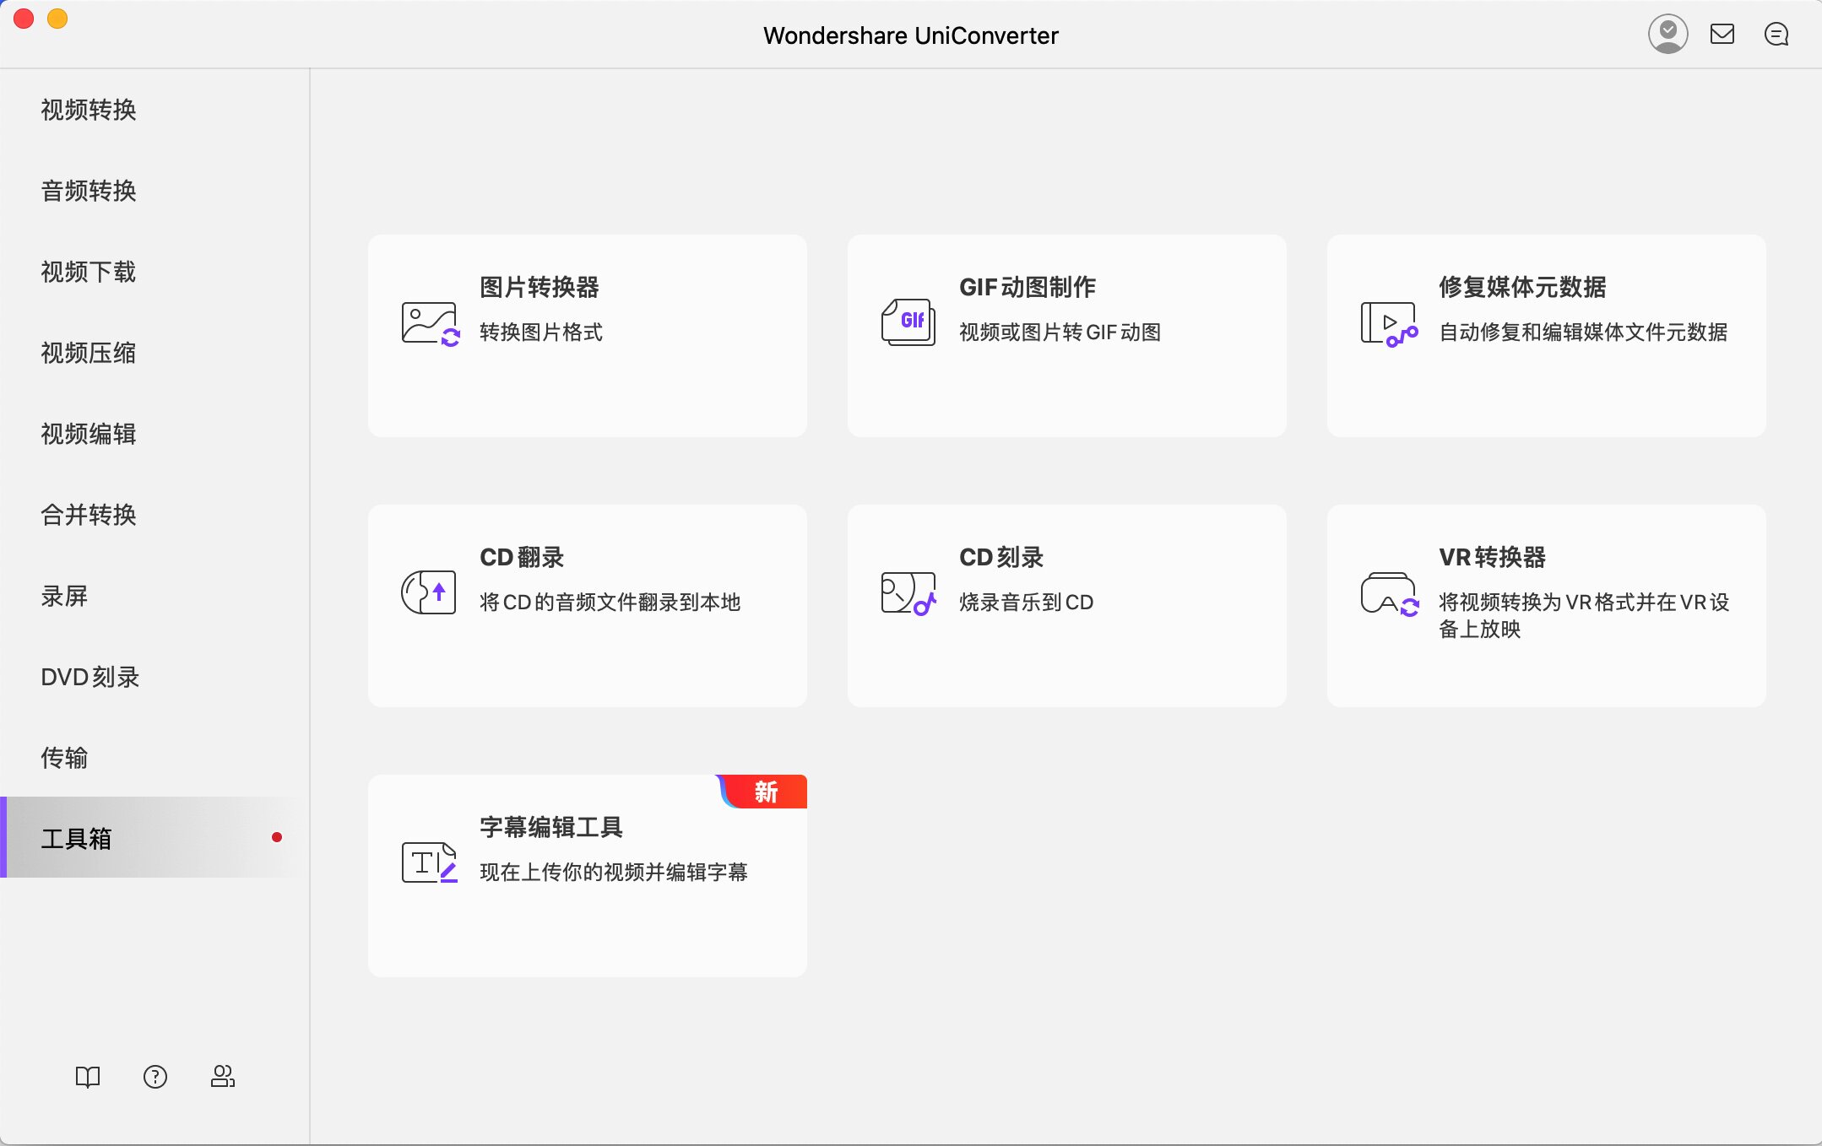The width and height of the screenshot is (1822, 1146).
Task: Select the VR 转换器 converter icon
Action: (1389, 593)
